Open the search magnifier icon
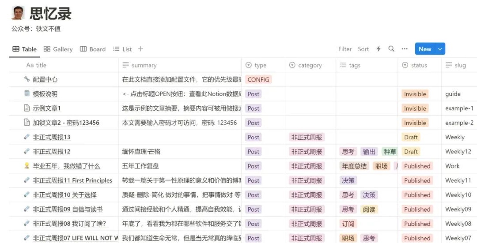 pyautogui.click(x=391, y=49)
